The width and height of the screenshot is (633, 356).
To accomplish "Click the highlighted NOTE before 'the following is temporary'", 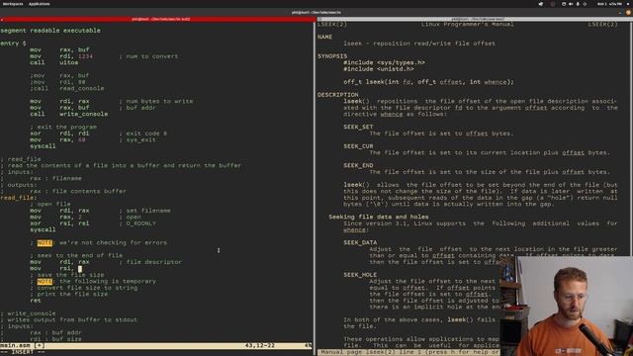I will [45, 281].
